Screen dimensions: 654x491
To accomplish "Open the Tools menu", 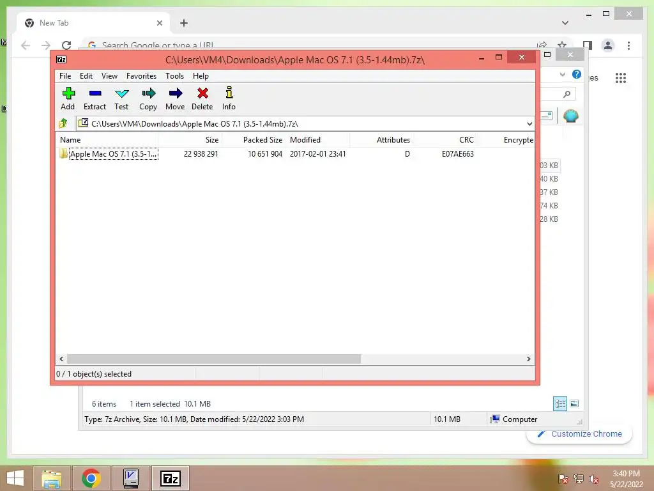I will 174,76.
